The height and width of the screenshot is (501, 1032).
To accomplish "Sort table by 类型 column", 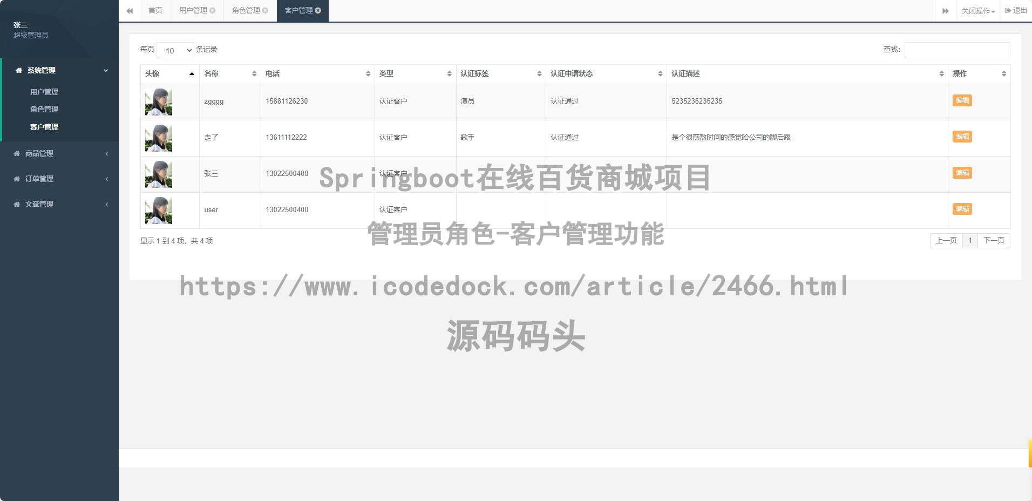I will click(416, 74).
